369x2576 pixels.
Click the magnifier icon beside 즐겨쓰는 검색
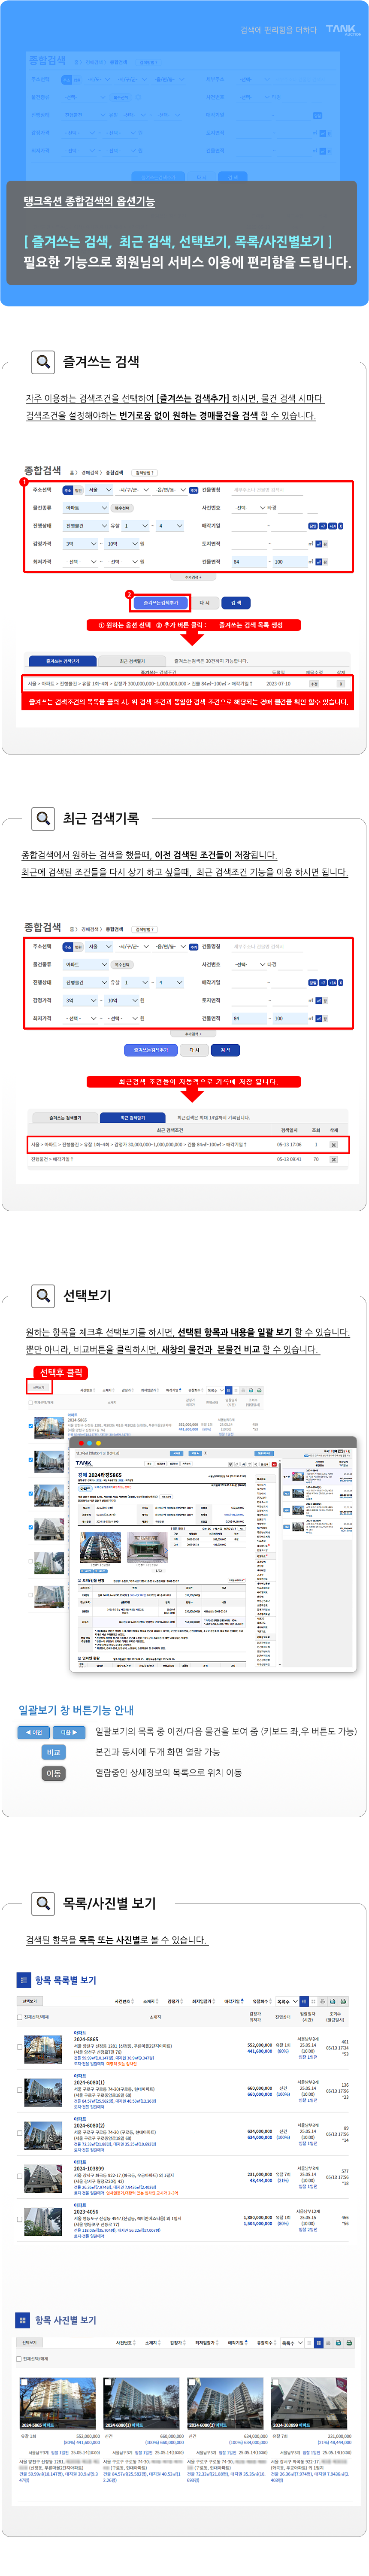coord(43,361)
